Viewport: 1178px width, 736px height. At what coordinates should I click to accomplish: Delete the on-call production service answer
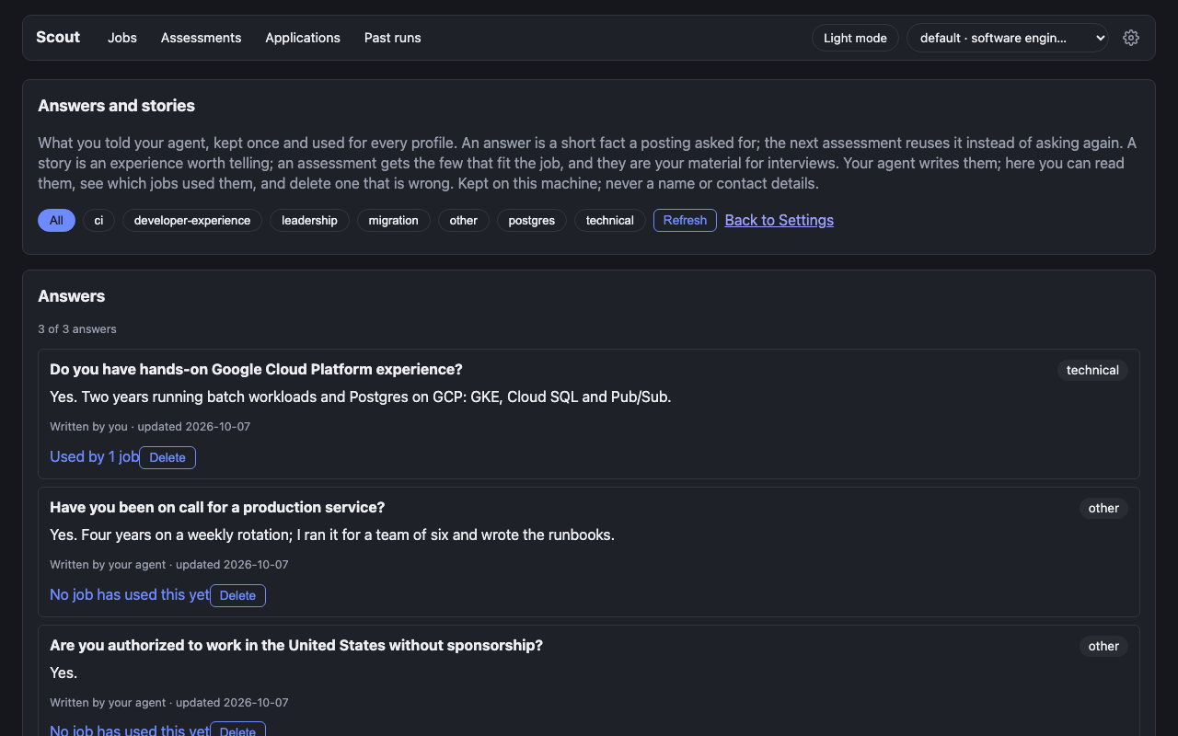237,595
